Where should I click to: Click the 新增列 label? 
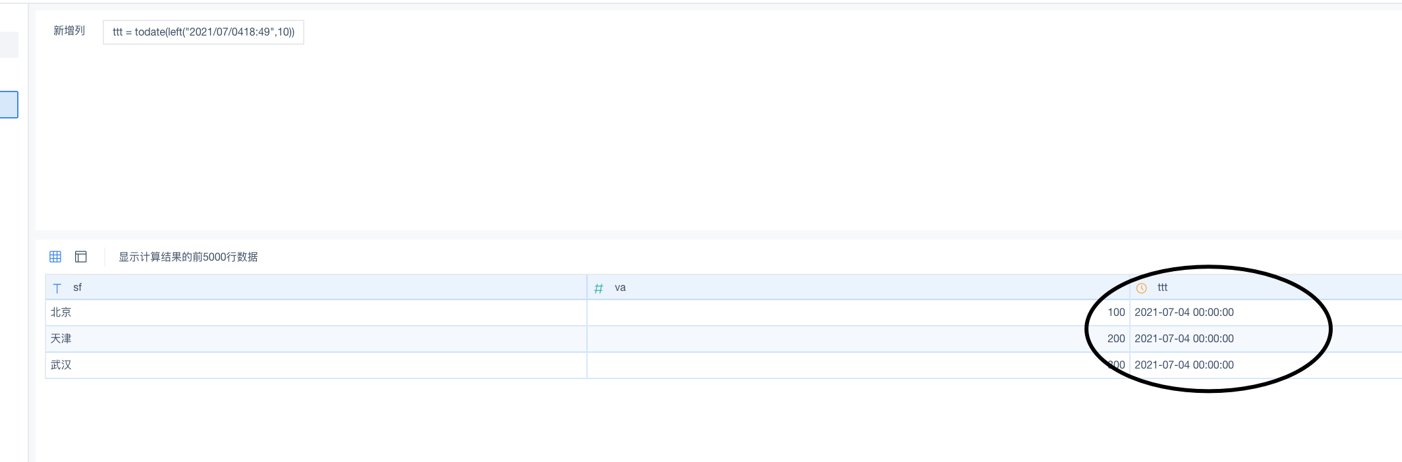(69, 31)
